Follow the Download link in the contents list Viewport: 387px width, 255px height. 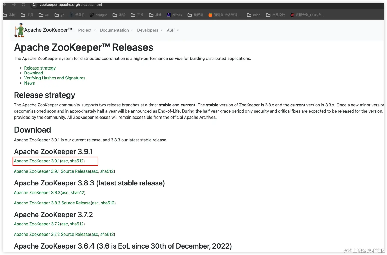(34, 73)
